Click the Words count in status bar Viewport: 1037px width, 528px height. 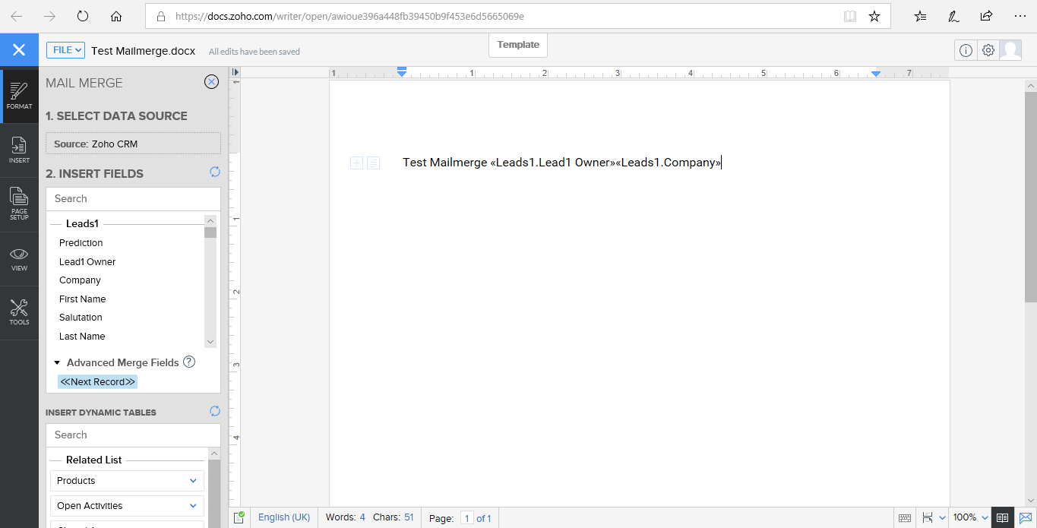click(x=346, y=517)
